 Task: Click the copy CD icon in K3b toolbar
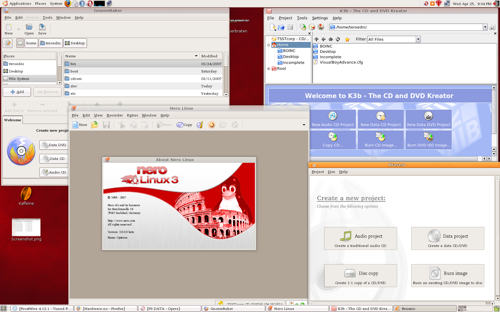[303, 27]
